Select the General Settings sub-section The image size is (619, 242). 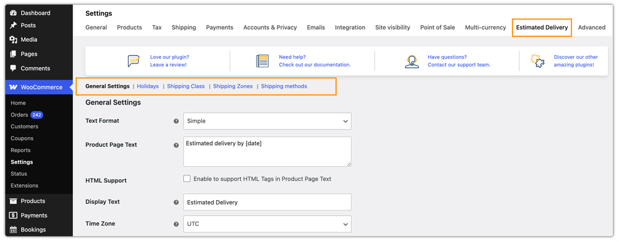[x=107, y=86]
